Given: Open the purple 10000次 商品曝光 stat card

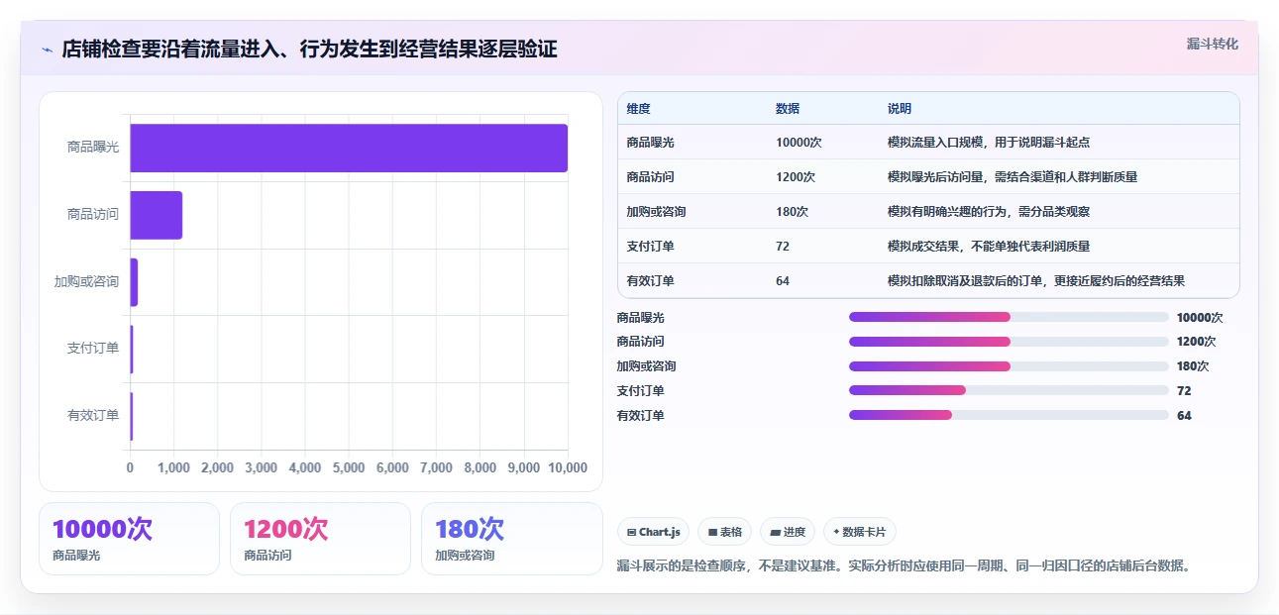Looking at the screenshot, I should 129,539.
